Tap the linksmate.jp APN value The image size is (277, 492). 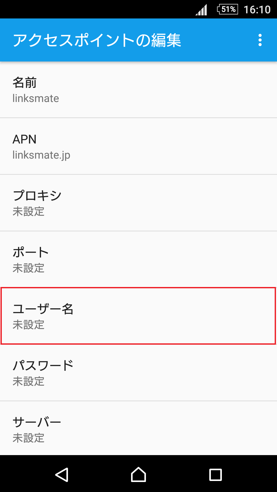point(41,155)
